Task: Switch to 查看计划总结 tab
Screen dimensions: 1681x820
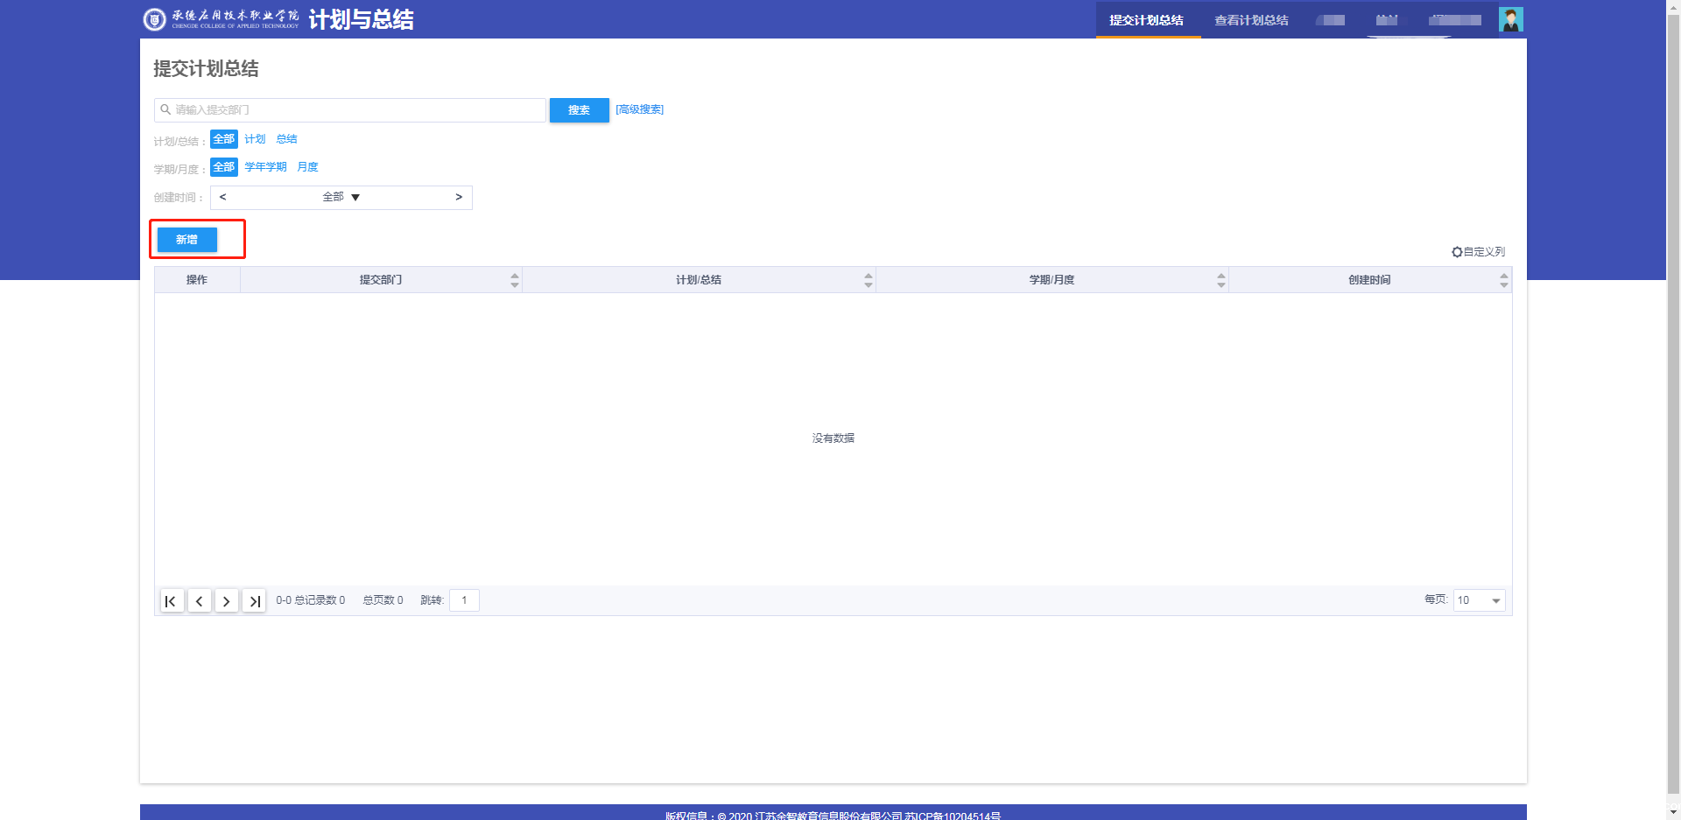Action: click(1251, 20)
